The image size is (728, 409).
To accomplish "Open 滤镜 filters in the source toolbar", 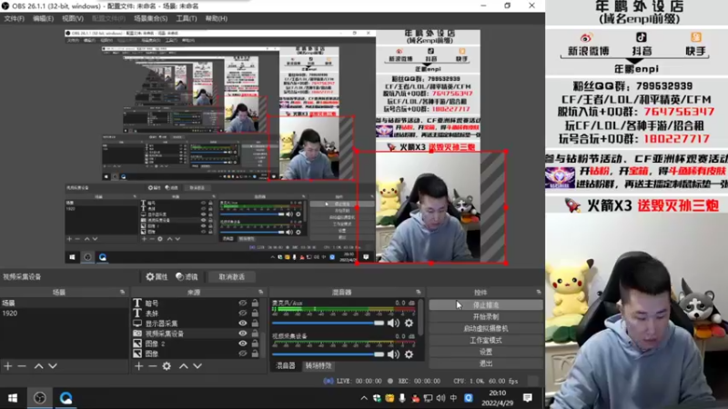I will coord(187,277).
